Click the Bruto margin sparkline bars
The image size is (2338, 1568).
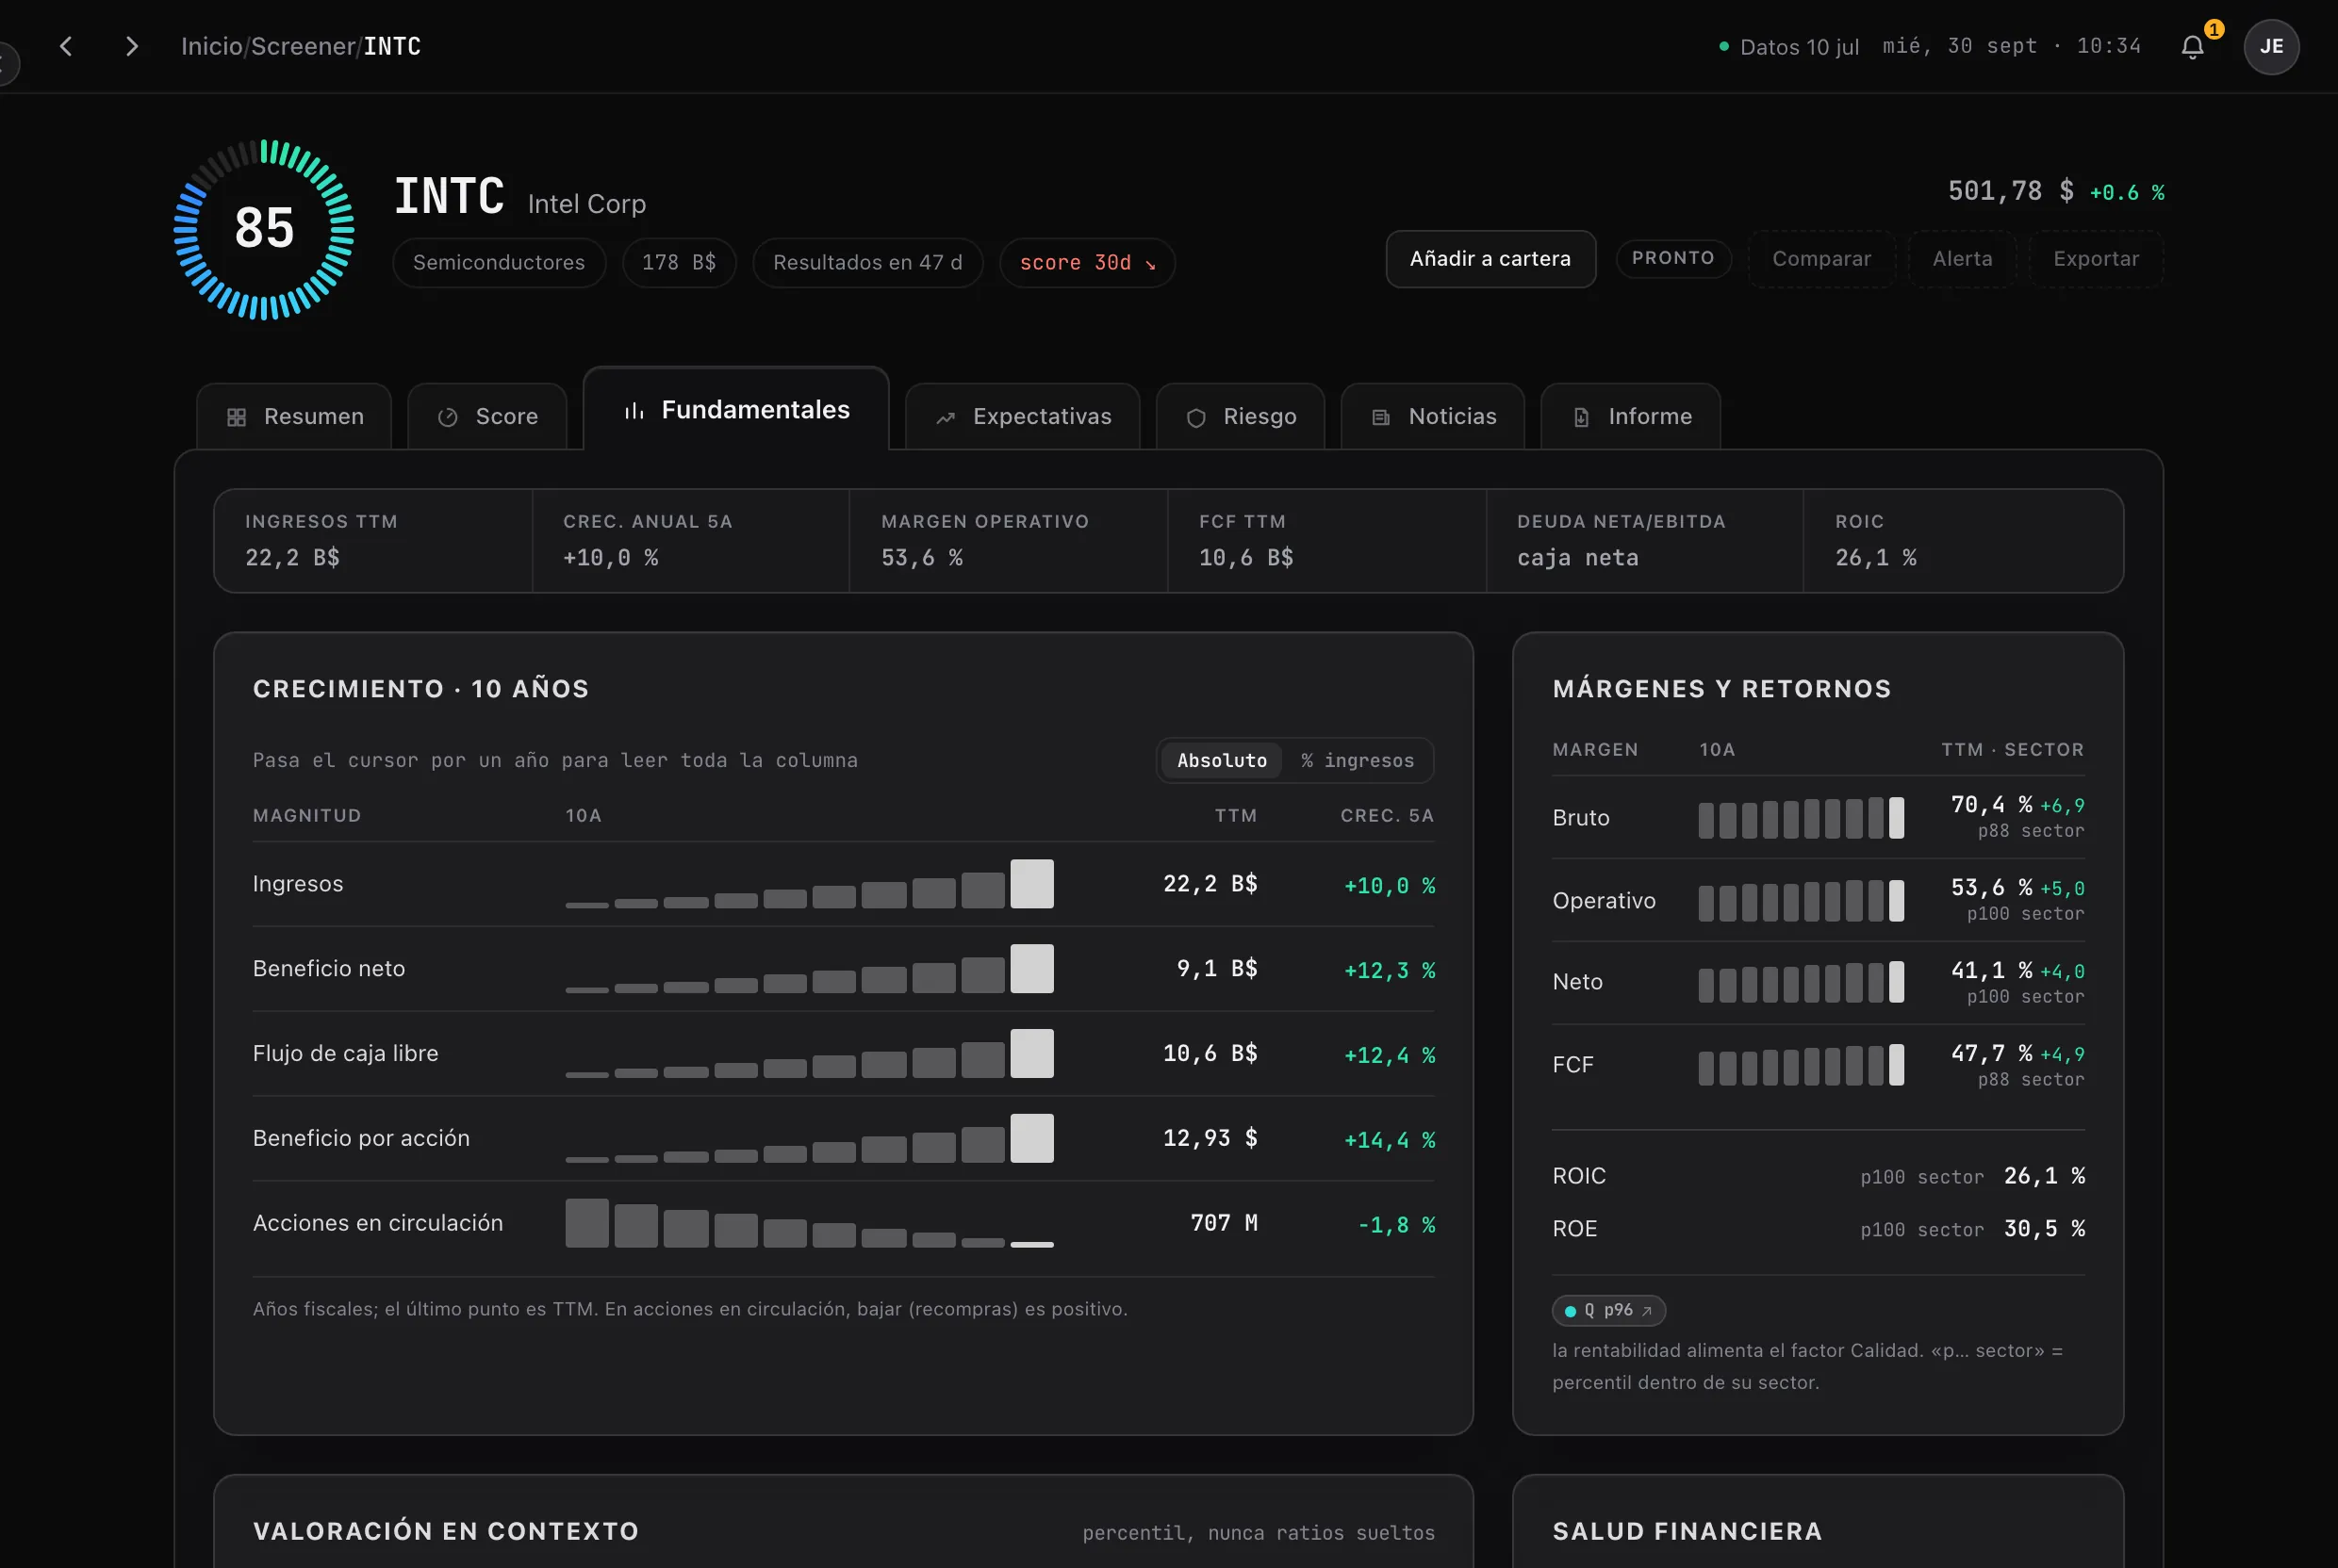coord(1801,818)
